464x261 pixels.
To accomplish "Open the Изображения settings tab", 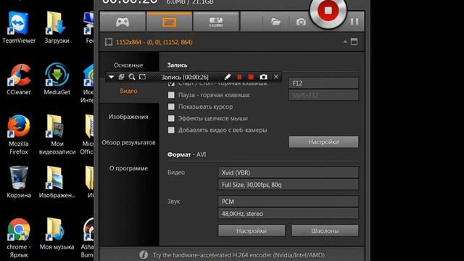I will click(x=128, y=117).
